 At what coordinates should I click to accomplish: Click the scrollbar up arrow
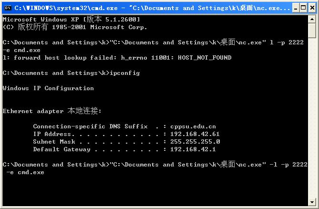pos(312,18)
